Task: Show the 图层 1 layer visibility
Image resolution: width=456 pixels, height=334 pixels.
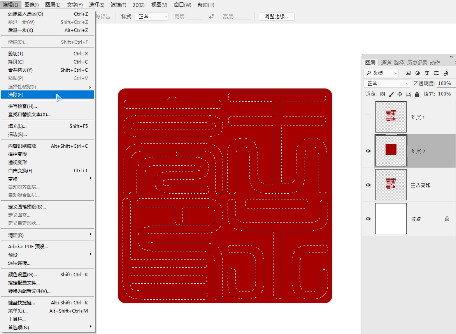Action: [368, 117]
